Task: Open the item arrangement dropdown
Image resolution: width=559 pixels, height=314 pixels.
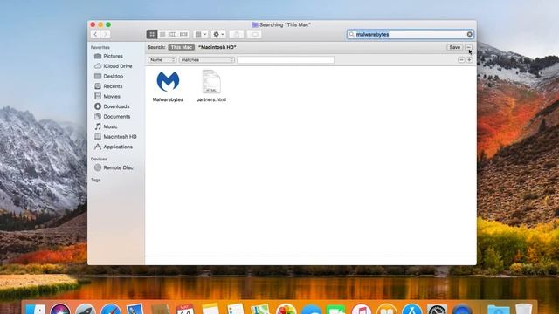Action: click(201, 34)
